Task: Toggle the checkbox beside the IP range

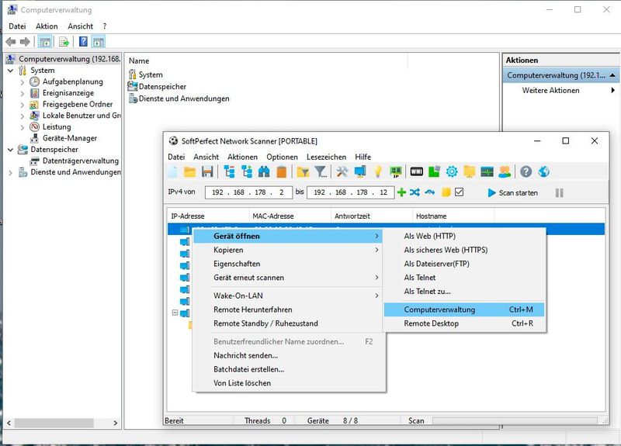Action: (x=459, y=192)
